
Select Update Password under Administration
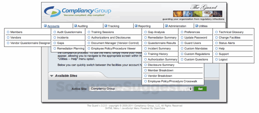point(195,38)
